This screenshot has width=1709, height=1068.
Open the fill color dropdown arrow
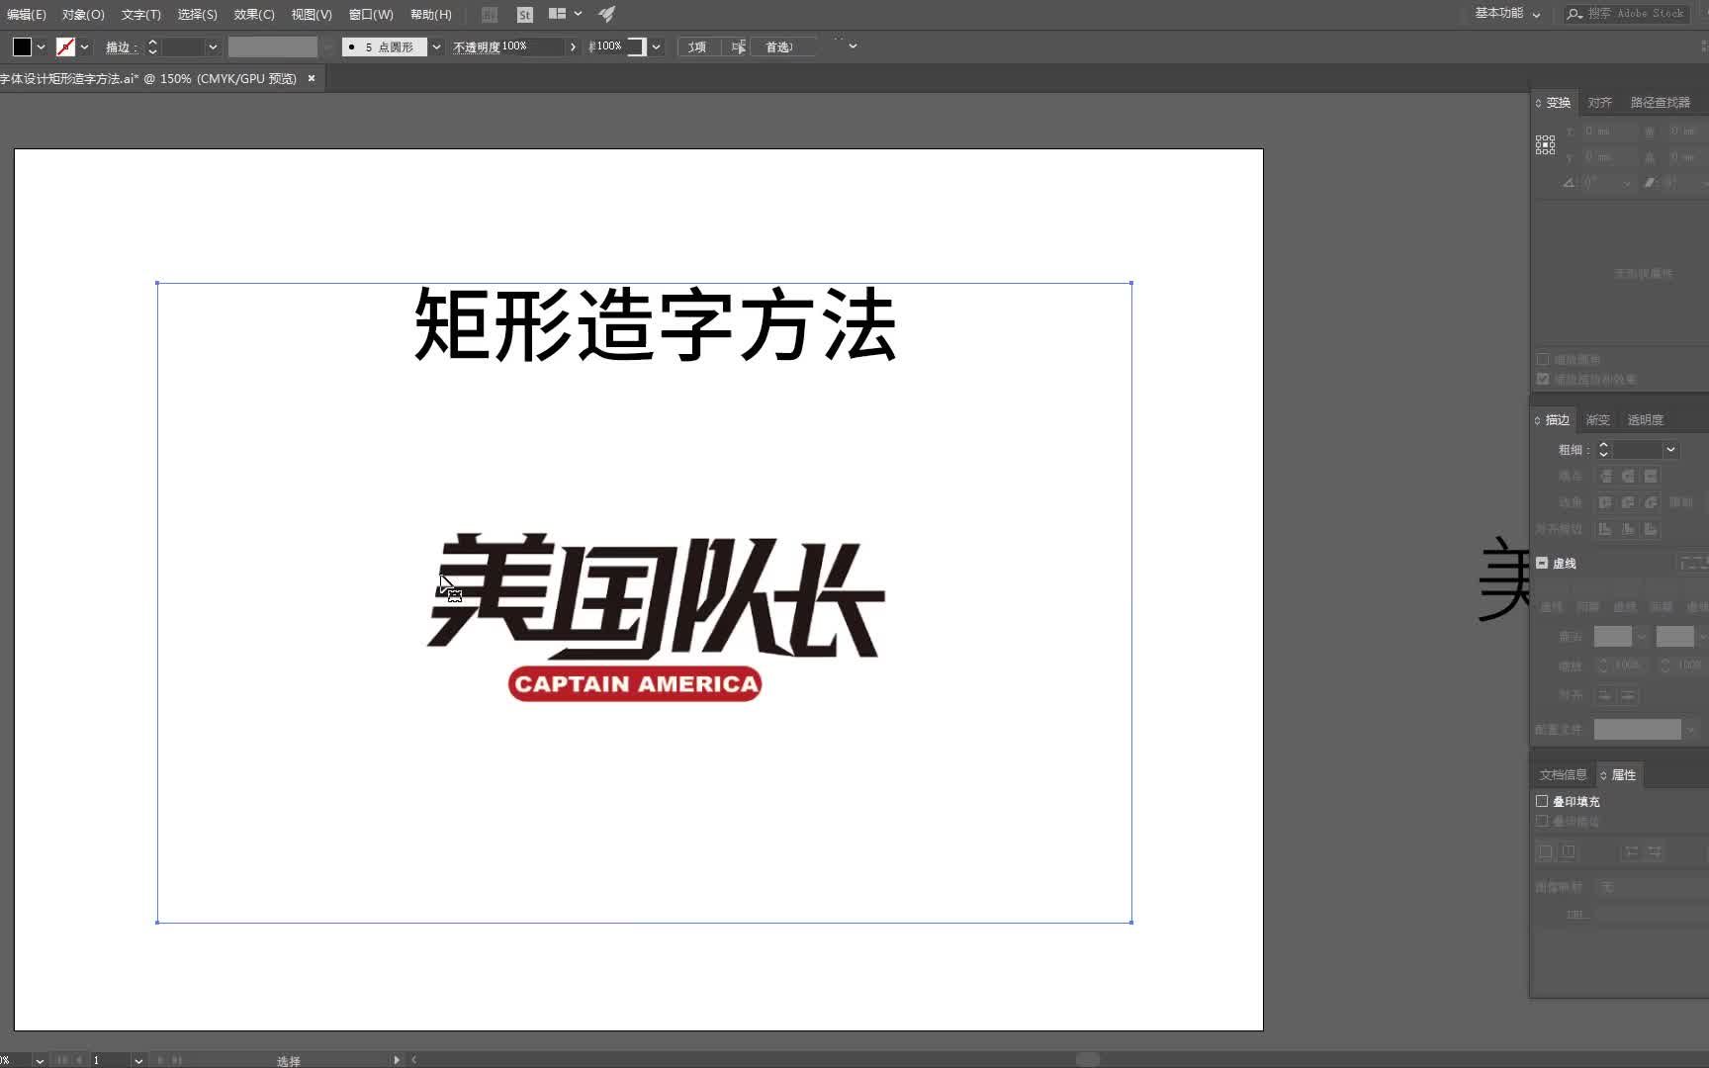tap(42, 46)
